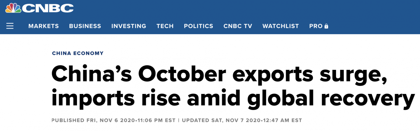
Task: Select the PRO subscription menu item
Action: [319, 26]
